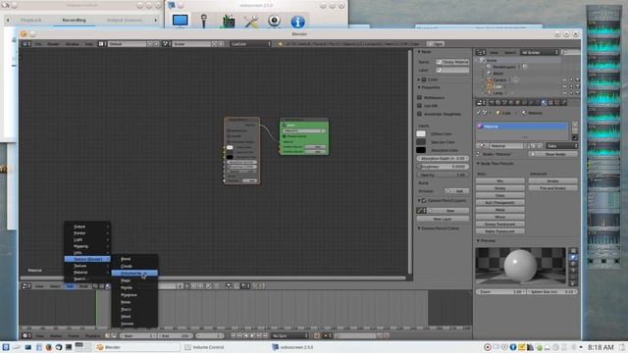Image resolution: width=628 pixels, height=353 pixels.
Task: Open the All Scenes dropdown in outliner
Action: coord(540,52)
